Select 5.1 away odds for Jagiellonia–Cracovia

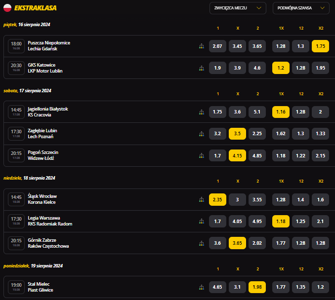pyautogui.click(x=257, y=112)
